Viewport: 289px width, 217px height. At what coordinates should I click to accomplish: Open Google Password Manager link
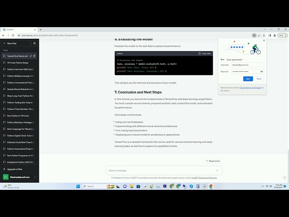tap(250, 88)
